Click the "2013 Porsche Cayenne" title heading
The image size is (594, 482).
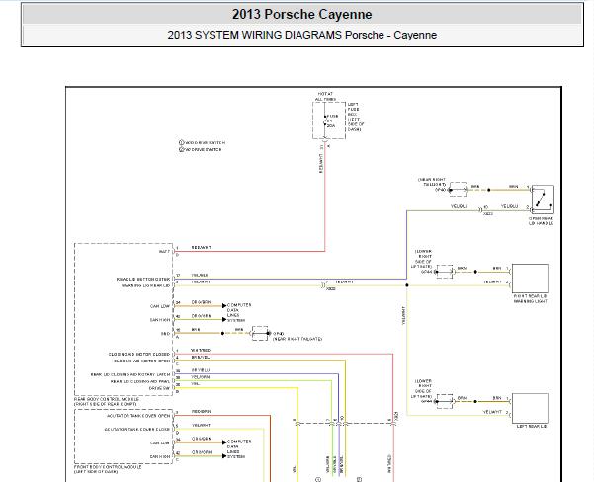tap(301, 14)
